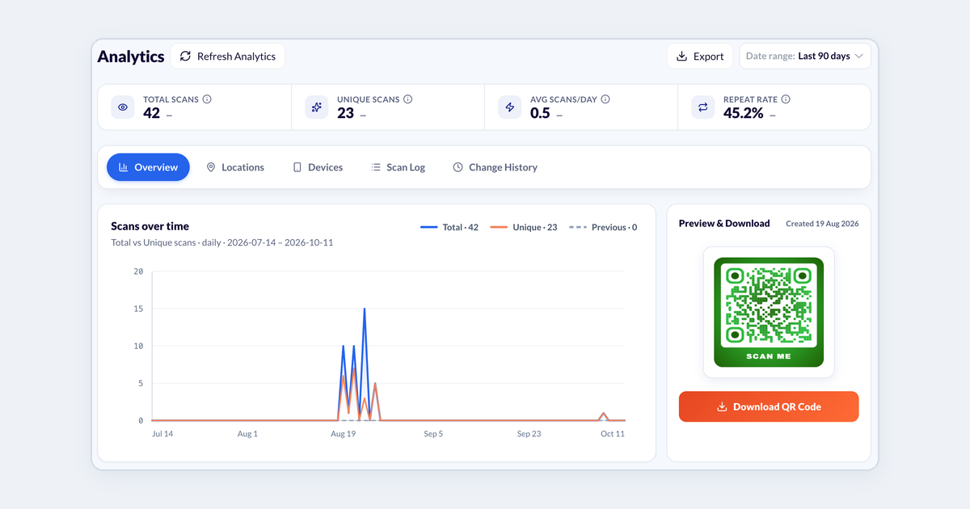Click the Scans over time chart title
The height and width of the screenshot is (509, 970).
click(x=150, y=226)
